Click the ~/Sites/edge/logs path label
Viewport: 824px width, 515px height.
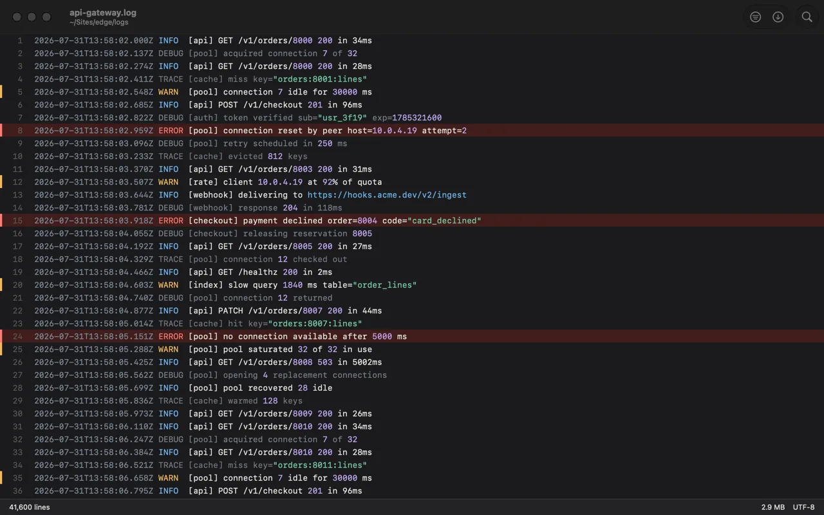(x=99, y=23)
